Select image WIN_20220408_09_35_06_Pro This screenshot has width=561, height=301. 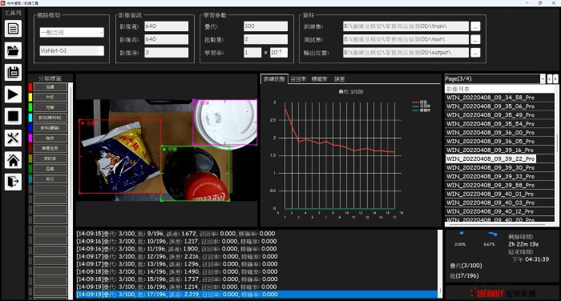[x=490, y=106]
